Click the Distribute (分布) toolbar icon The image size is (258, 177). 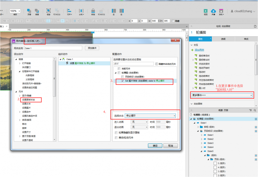pos(81,11)
